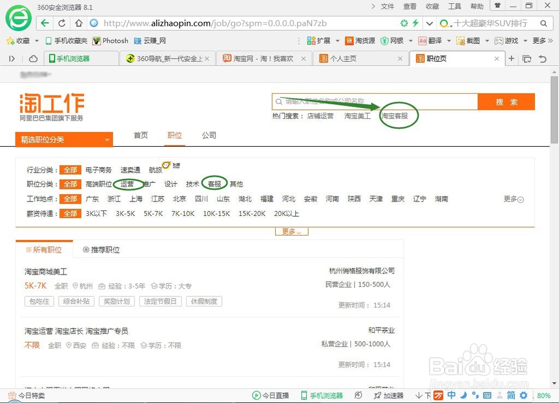The height and width of the screenshot is (403, 559).
Task: Open company 杭州俏格服饰有限公司
Action: (362, 271)
